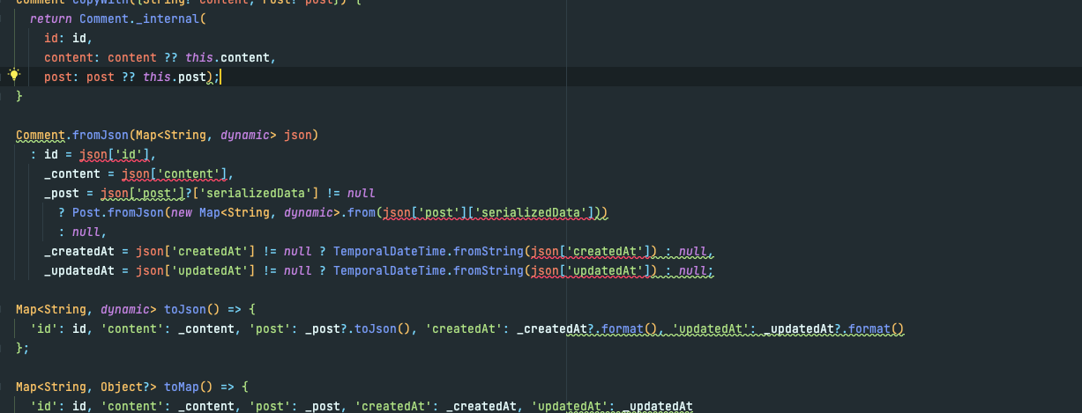Click the ': null,' line under Post.fromJson
Viewport: 1082px width, 413px height.
(x=83, y=232)
